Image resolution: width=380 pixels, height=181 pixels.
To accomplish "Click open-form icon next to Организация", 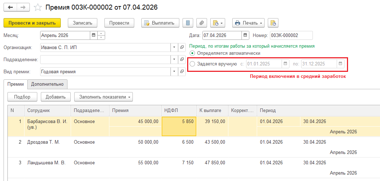I will pyautogui.click(x=182, y=47).
